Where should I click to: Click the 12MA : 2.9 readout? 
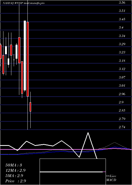pos(15,170)
